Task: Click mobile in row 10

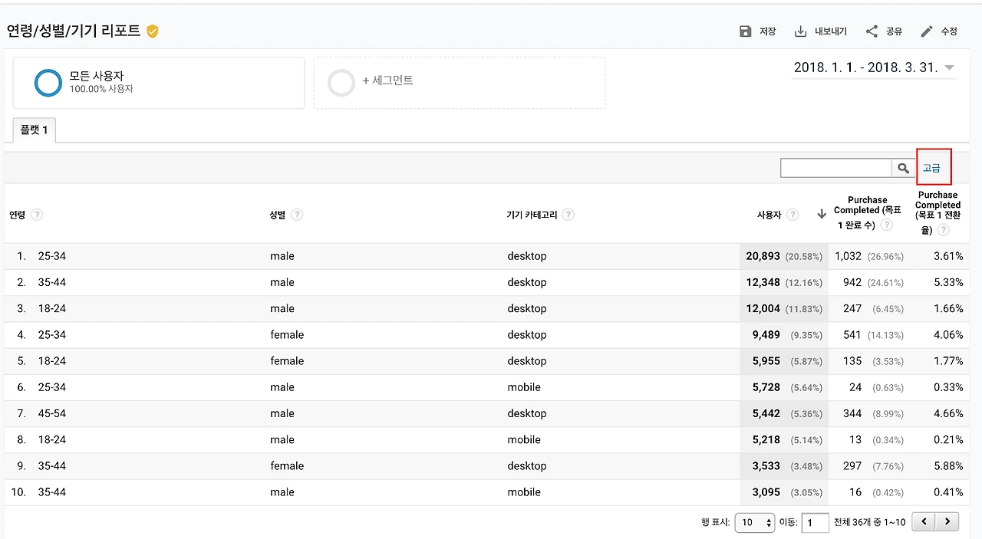Action: point(524,491)
